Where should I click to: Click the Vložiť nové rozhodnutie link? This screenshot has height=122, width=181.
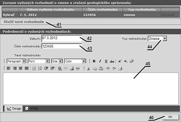coord(24,22)
